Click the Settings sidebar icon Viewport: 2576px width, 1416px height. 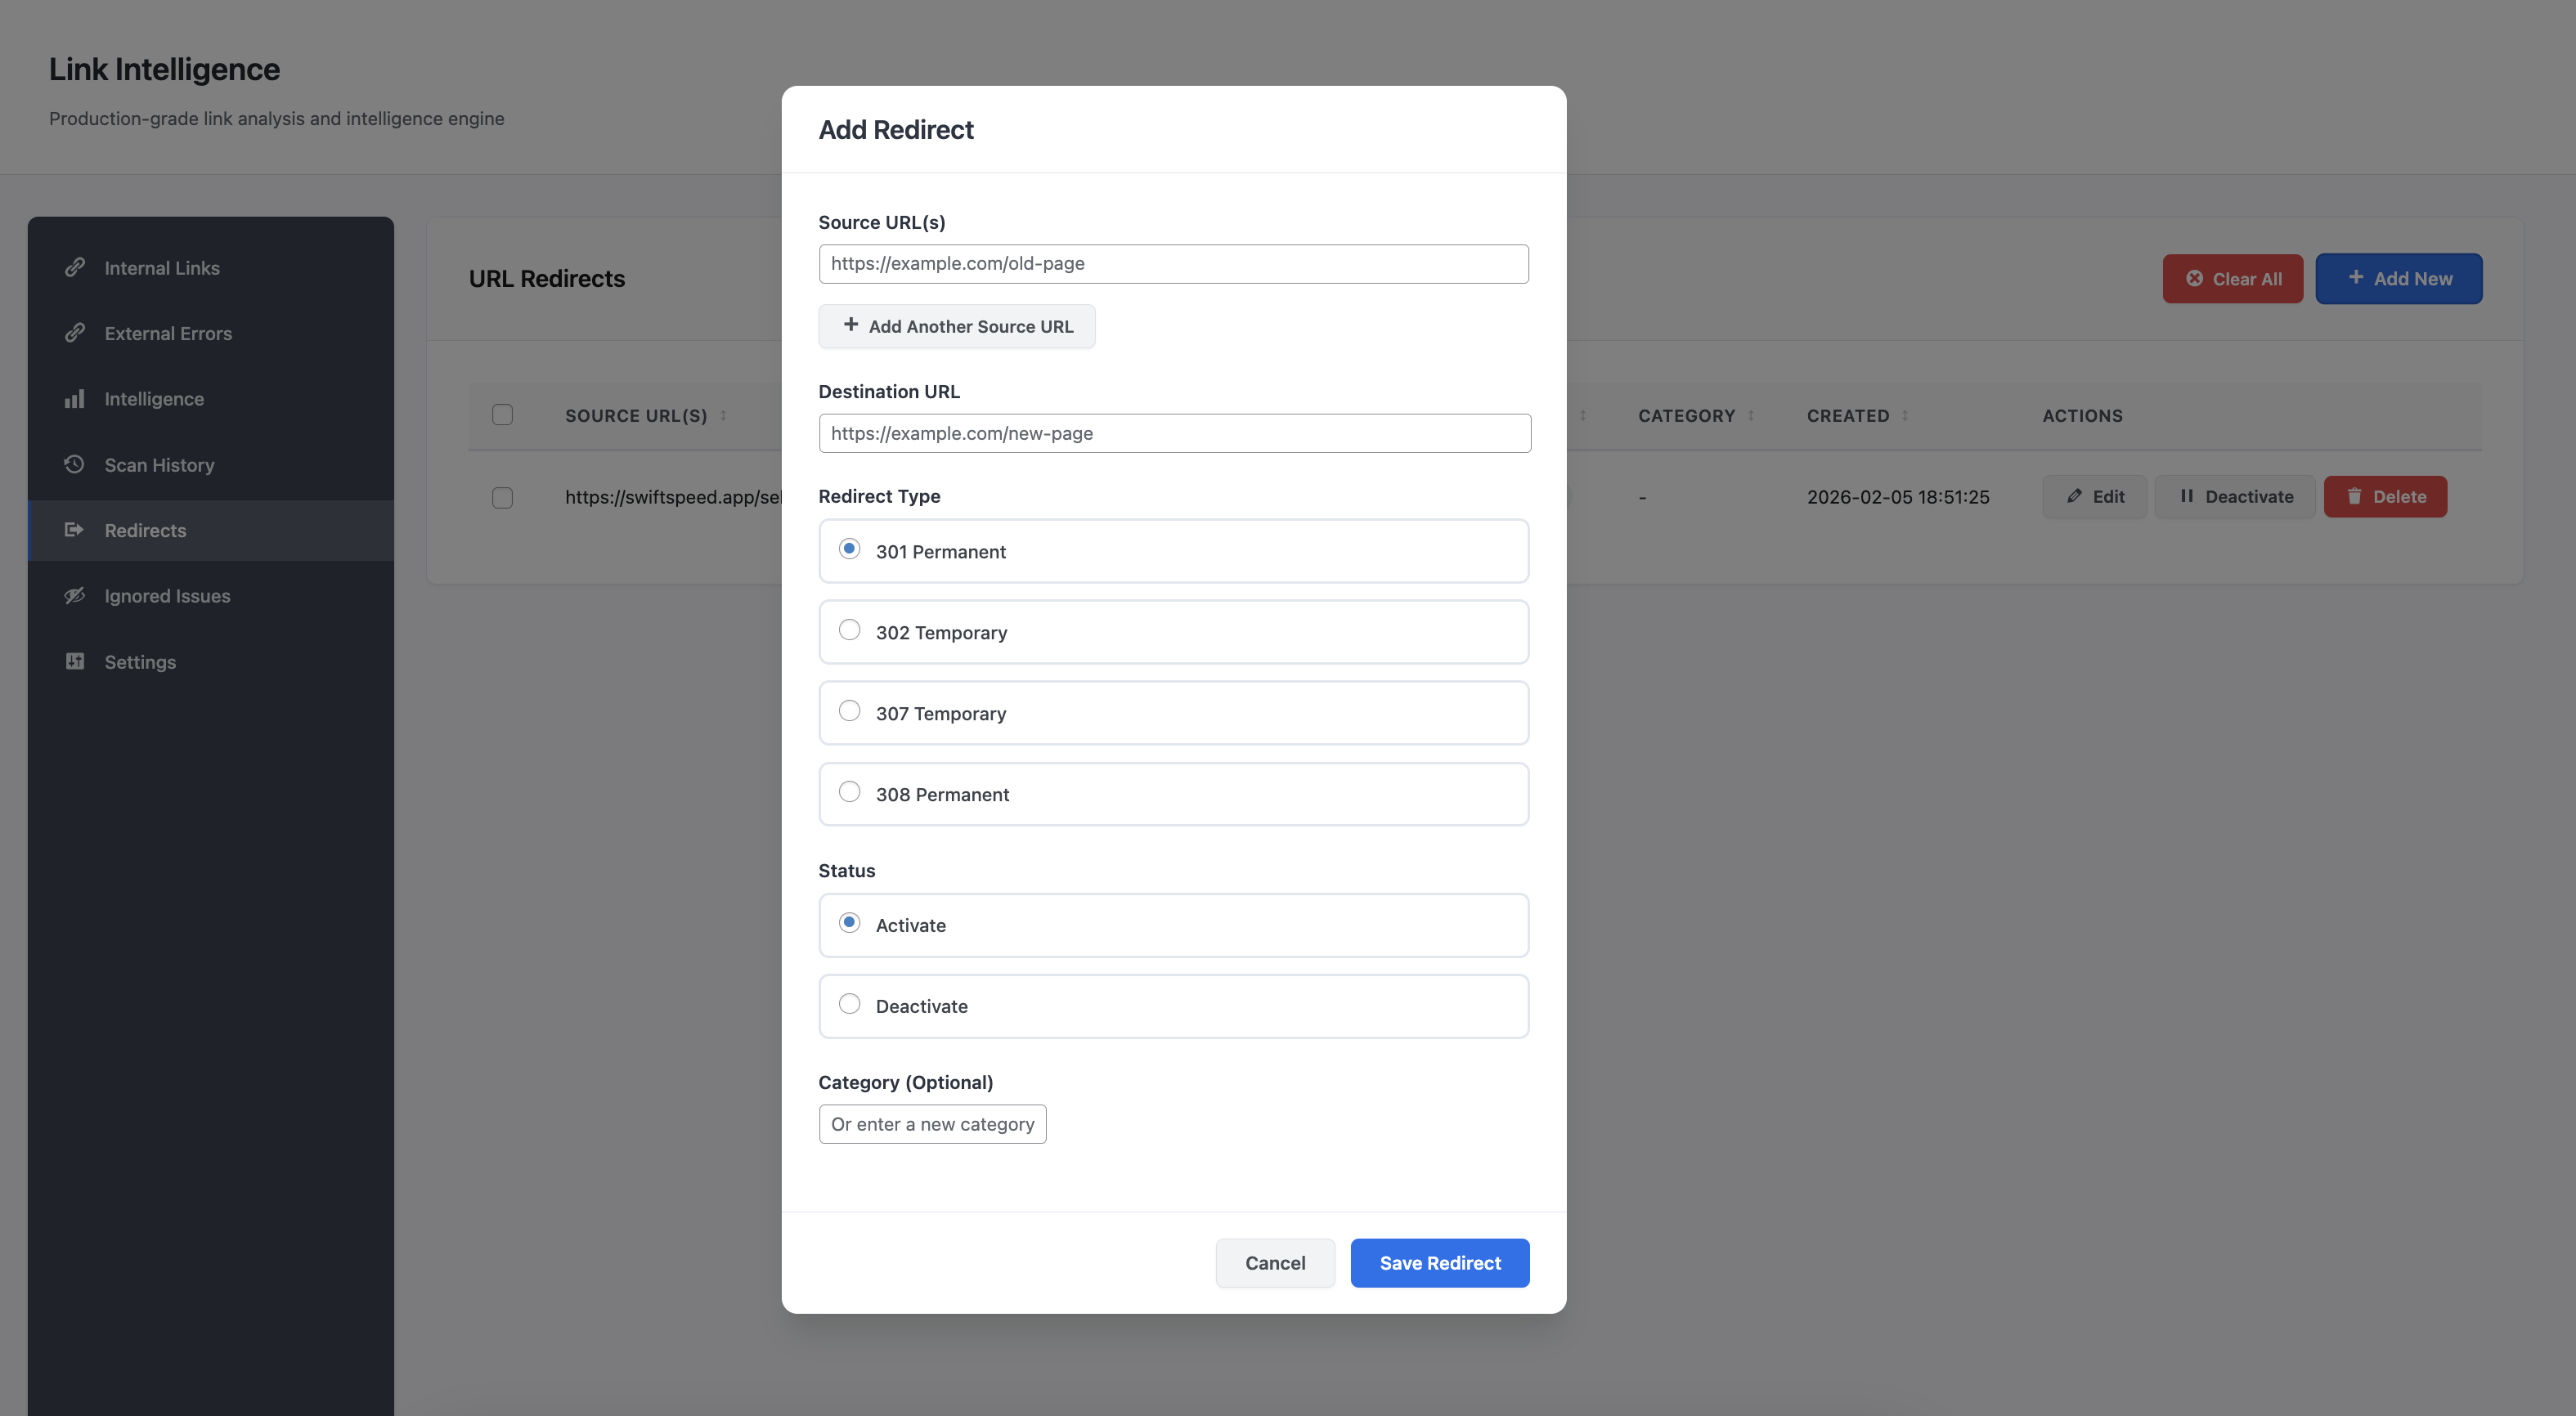coord(75,661)
